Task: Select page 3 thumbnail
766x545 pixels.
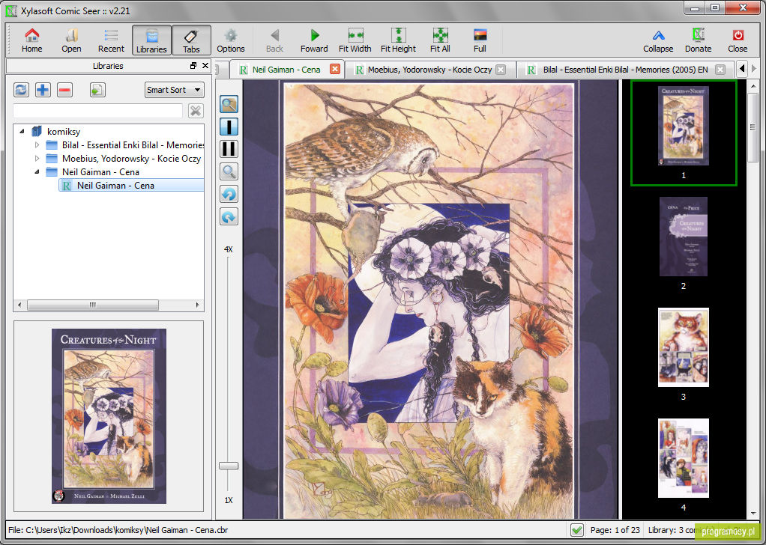Action: pos(684,347)
